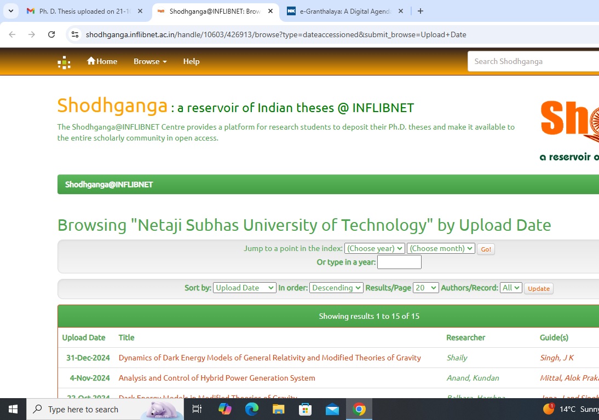
Task: Click the Windows Task View icon
Action: click(x=197, y=409)
